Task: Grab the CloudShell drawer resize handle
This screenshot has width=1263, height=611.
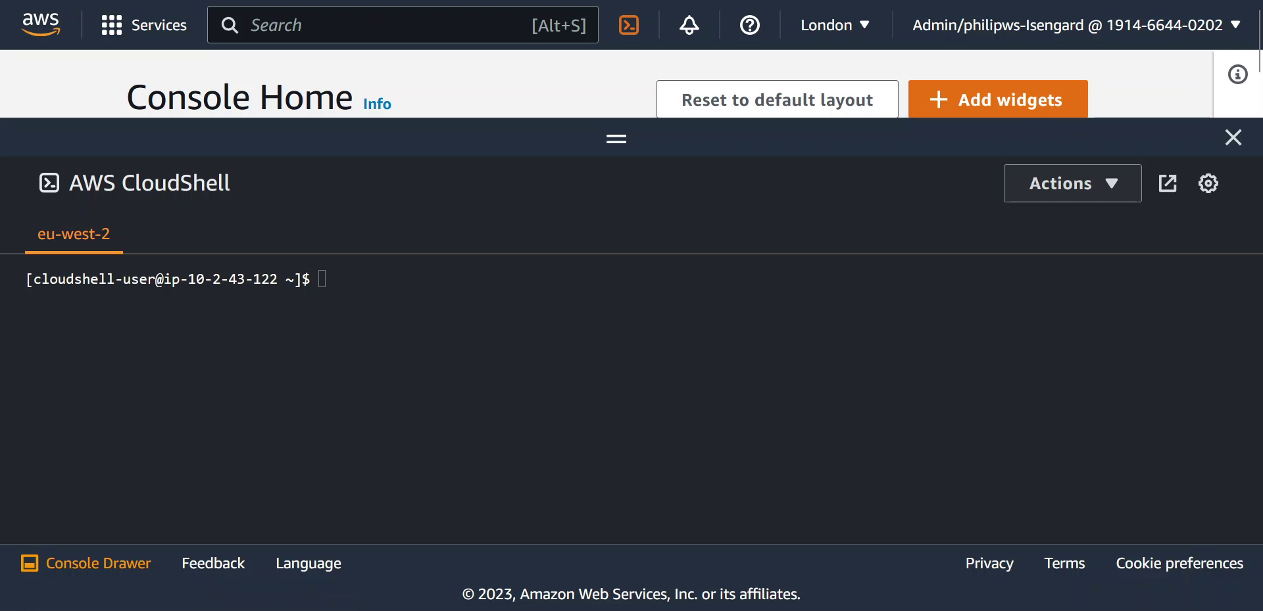Action: click(x=616, y=138)
